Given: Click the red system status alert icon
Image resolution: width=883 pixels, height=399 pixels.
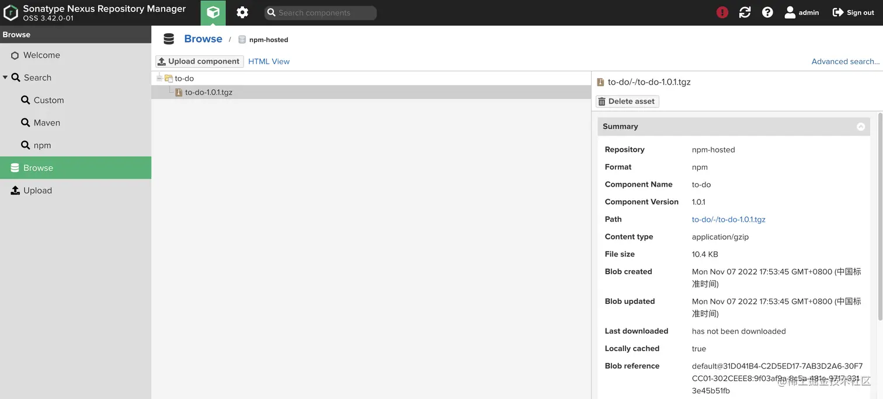Looking at the screenshot, I should [x=722, y=12].
